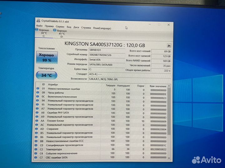
Task: Select the Невосстановимые ошибки ECC attribute text
Action: (x=65, y=141)
